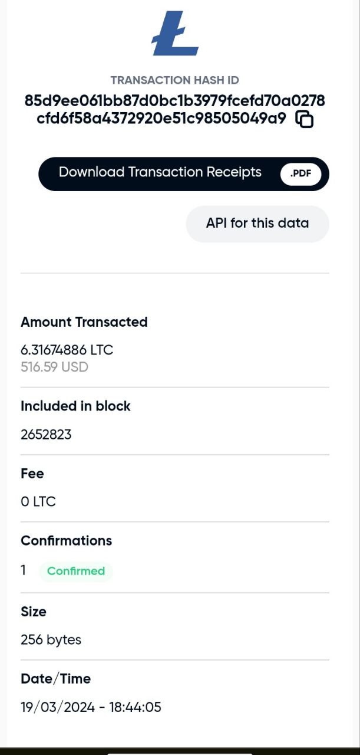Viewport: 360px width, 755px height.
Task: Click the .PDF badge
Action: coord(300,174)
